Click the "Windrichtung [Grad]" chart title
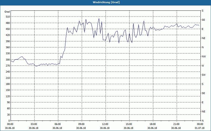The width and height of the screenshot is (211, 131). click(x=106, y=2)
